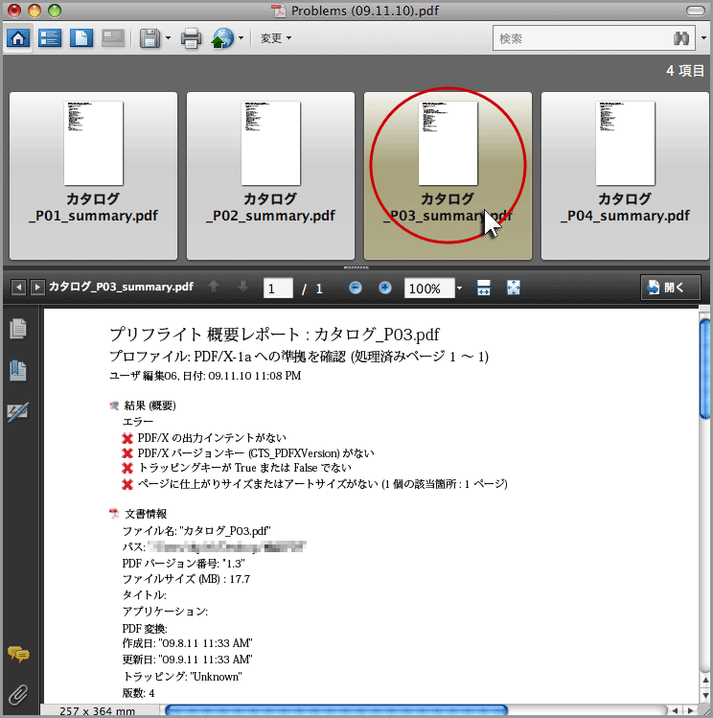
Task: Select the カタログ_P04_summary.pdf thumbnail
Action: [x=626, y=175]
